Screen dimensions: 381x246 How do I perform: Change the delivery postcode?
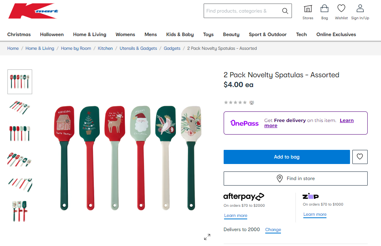(273, 230)
